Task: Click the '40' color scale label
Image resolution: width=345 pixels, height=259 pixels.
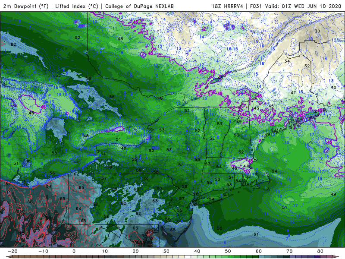Action: tap(197, 251)
